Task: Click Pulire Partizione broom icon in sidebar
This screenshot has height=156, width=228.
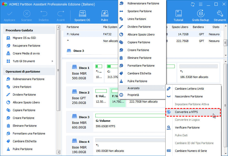Action: pos(8,149)
